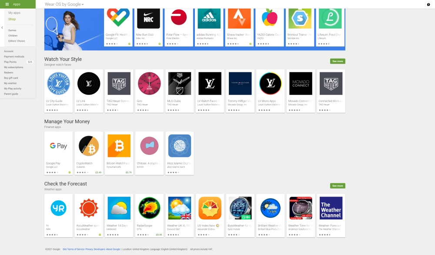Open the YAZIO Calorie Counter icon
The height and width of the screenshot is (255, 435).
tap(269, 18)
